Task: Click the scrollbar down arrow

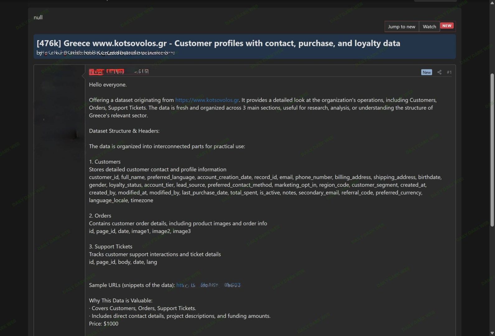Action: click(492, 333)
